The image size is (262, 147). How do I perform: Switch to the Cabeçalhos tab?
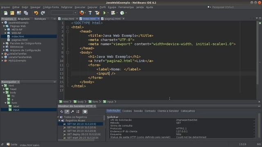tap(187, 111)
